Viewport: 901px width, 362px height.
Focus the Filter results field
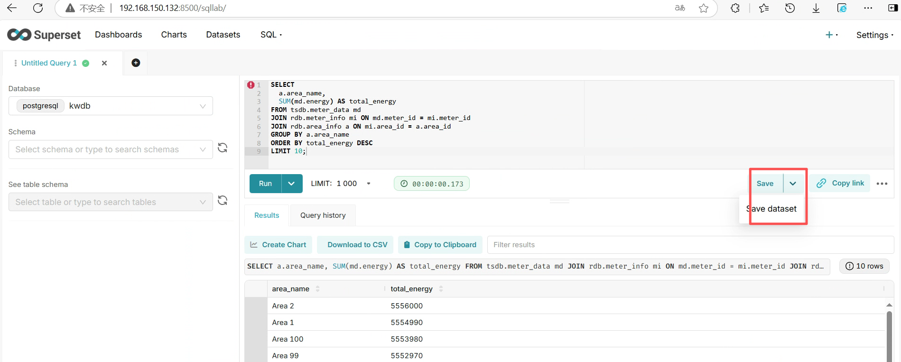[690, 245]
